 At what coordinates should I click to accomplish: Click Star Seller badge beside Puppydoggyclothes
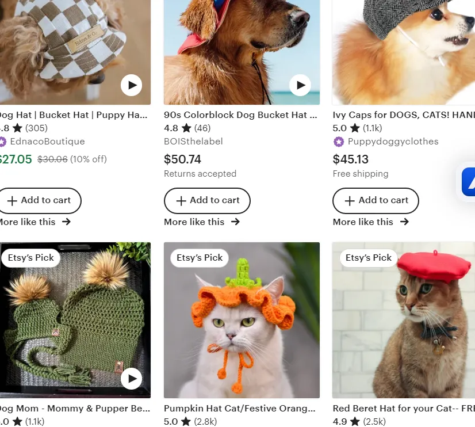[x=339, y=142]
